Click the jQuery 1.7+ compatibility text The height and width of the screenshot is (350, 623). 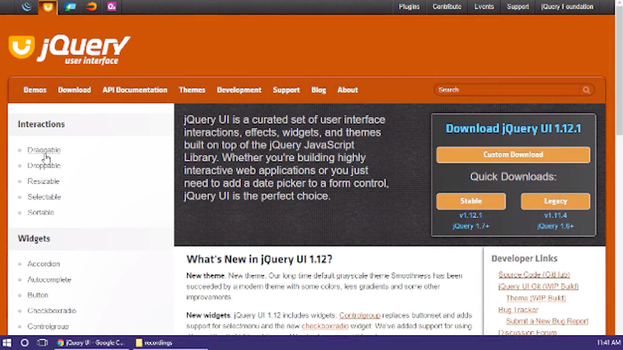pos(471,226)
